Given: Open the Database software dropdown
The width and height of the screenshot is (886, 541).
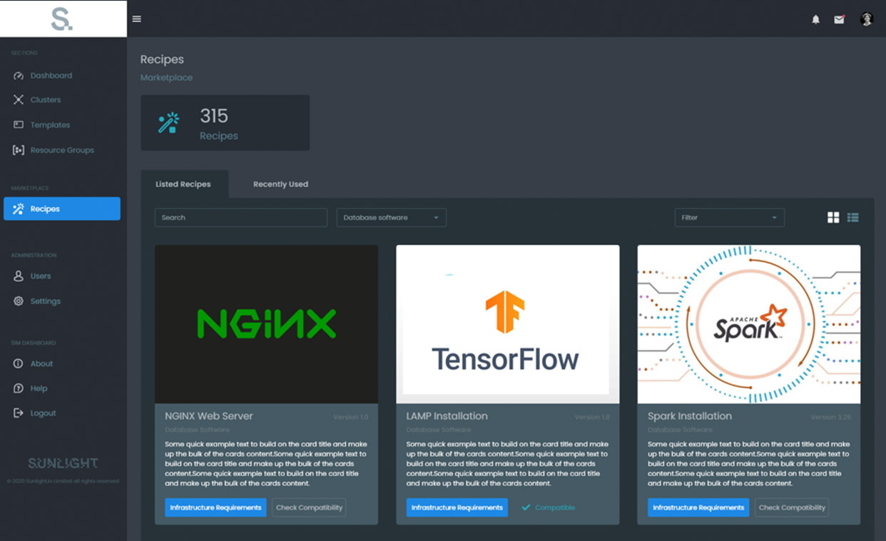Looking at the screenshot, I should coord(391,218).
